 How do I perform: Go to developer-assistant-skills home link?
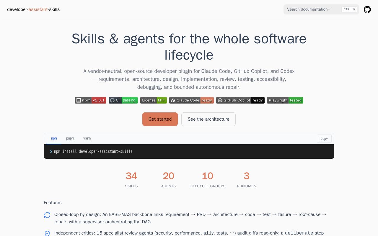tap(33, 9)
